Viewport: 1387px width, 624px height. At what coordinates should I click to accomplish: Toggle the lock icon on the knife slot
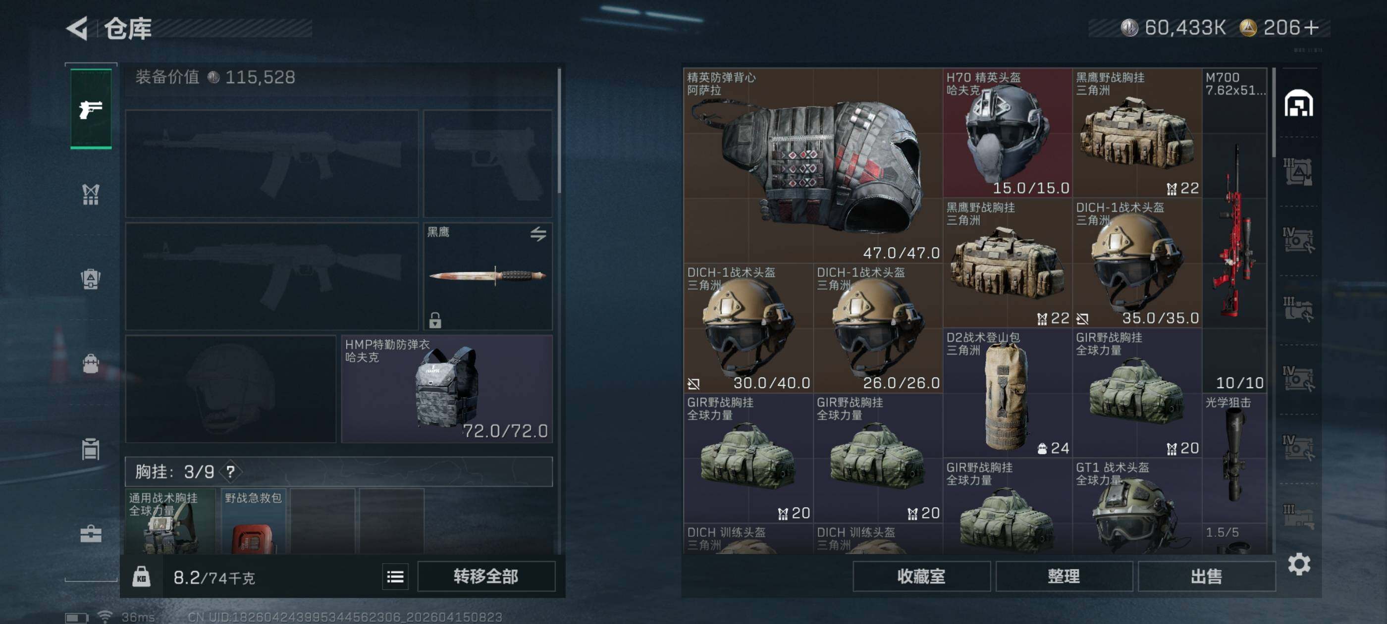point(435,320)
